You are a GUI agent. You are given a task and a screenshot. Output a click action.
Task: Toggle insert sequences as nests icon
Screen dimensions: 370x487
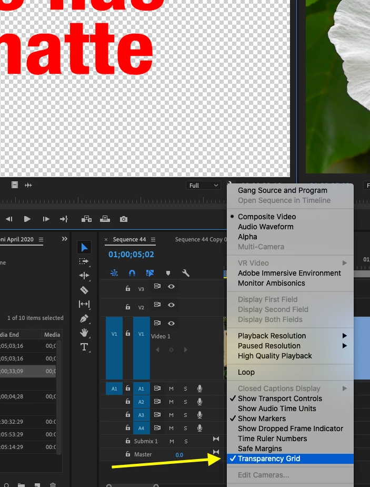[114, 273]
